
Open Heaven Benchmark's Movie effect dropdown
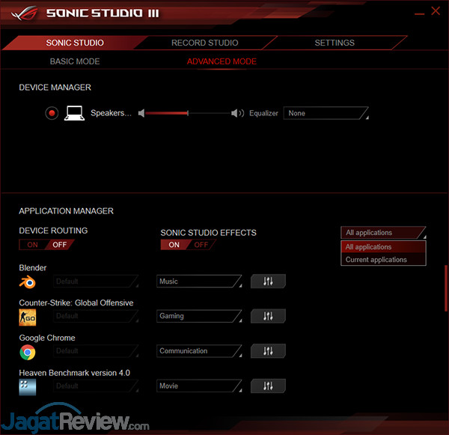(x=199, y=386)
